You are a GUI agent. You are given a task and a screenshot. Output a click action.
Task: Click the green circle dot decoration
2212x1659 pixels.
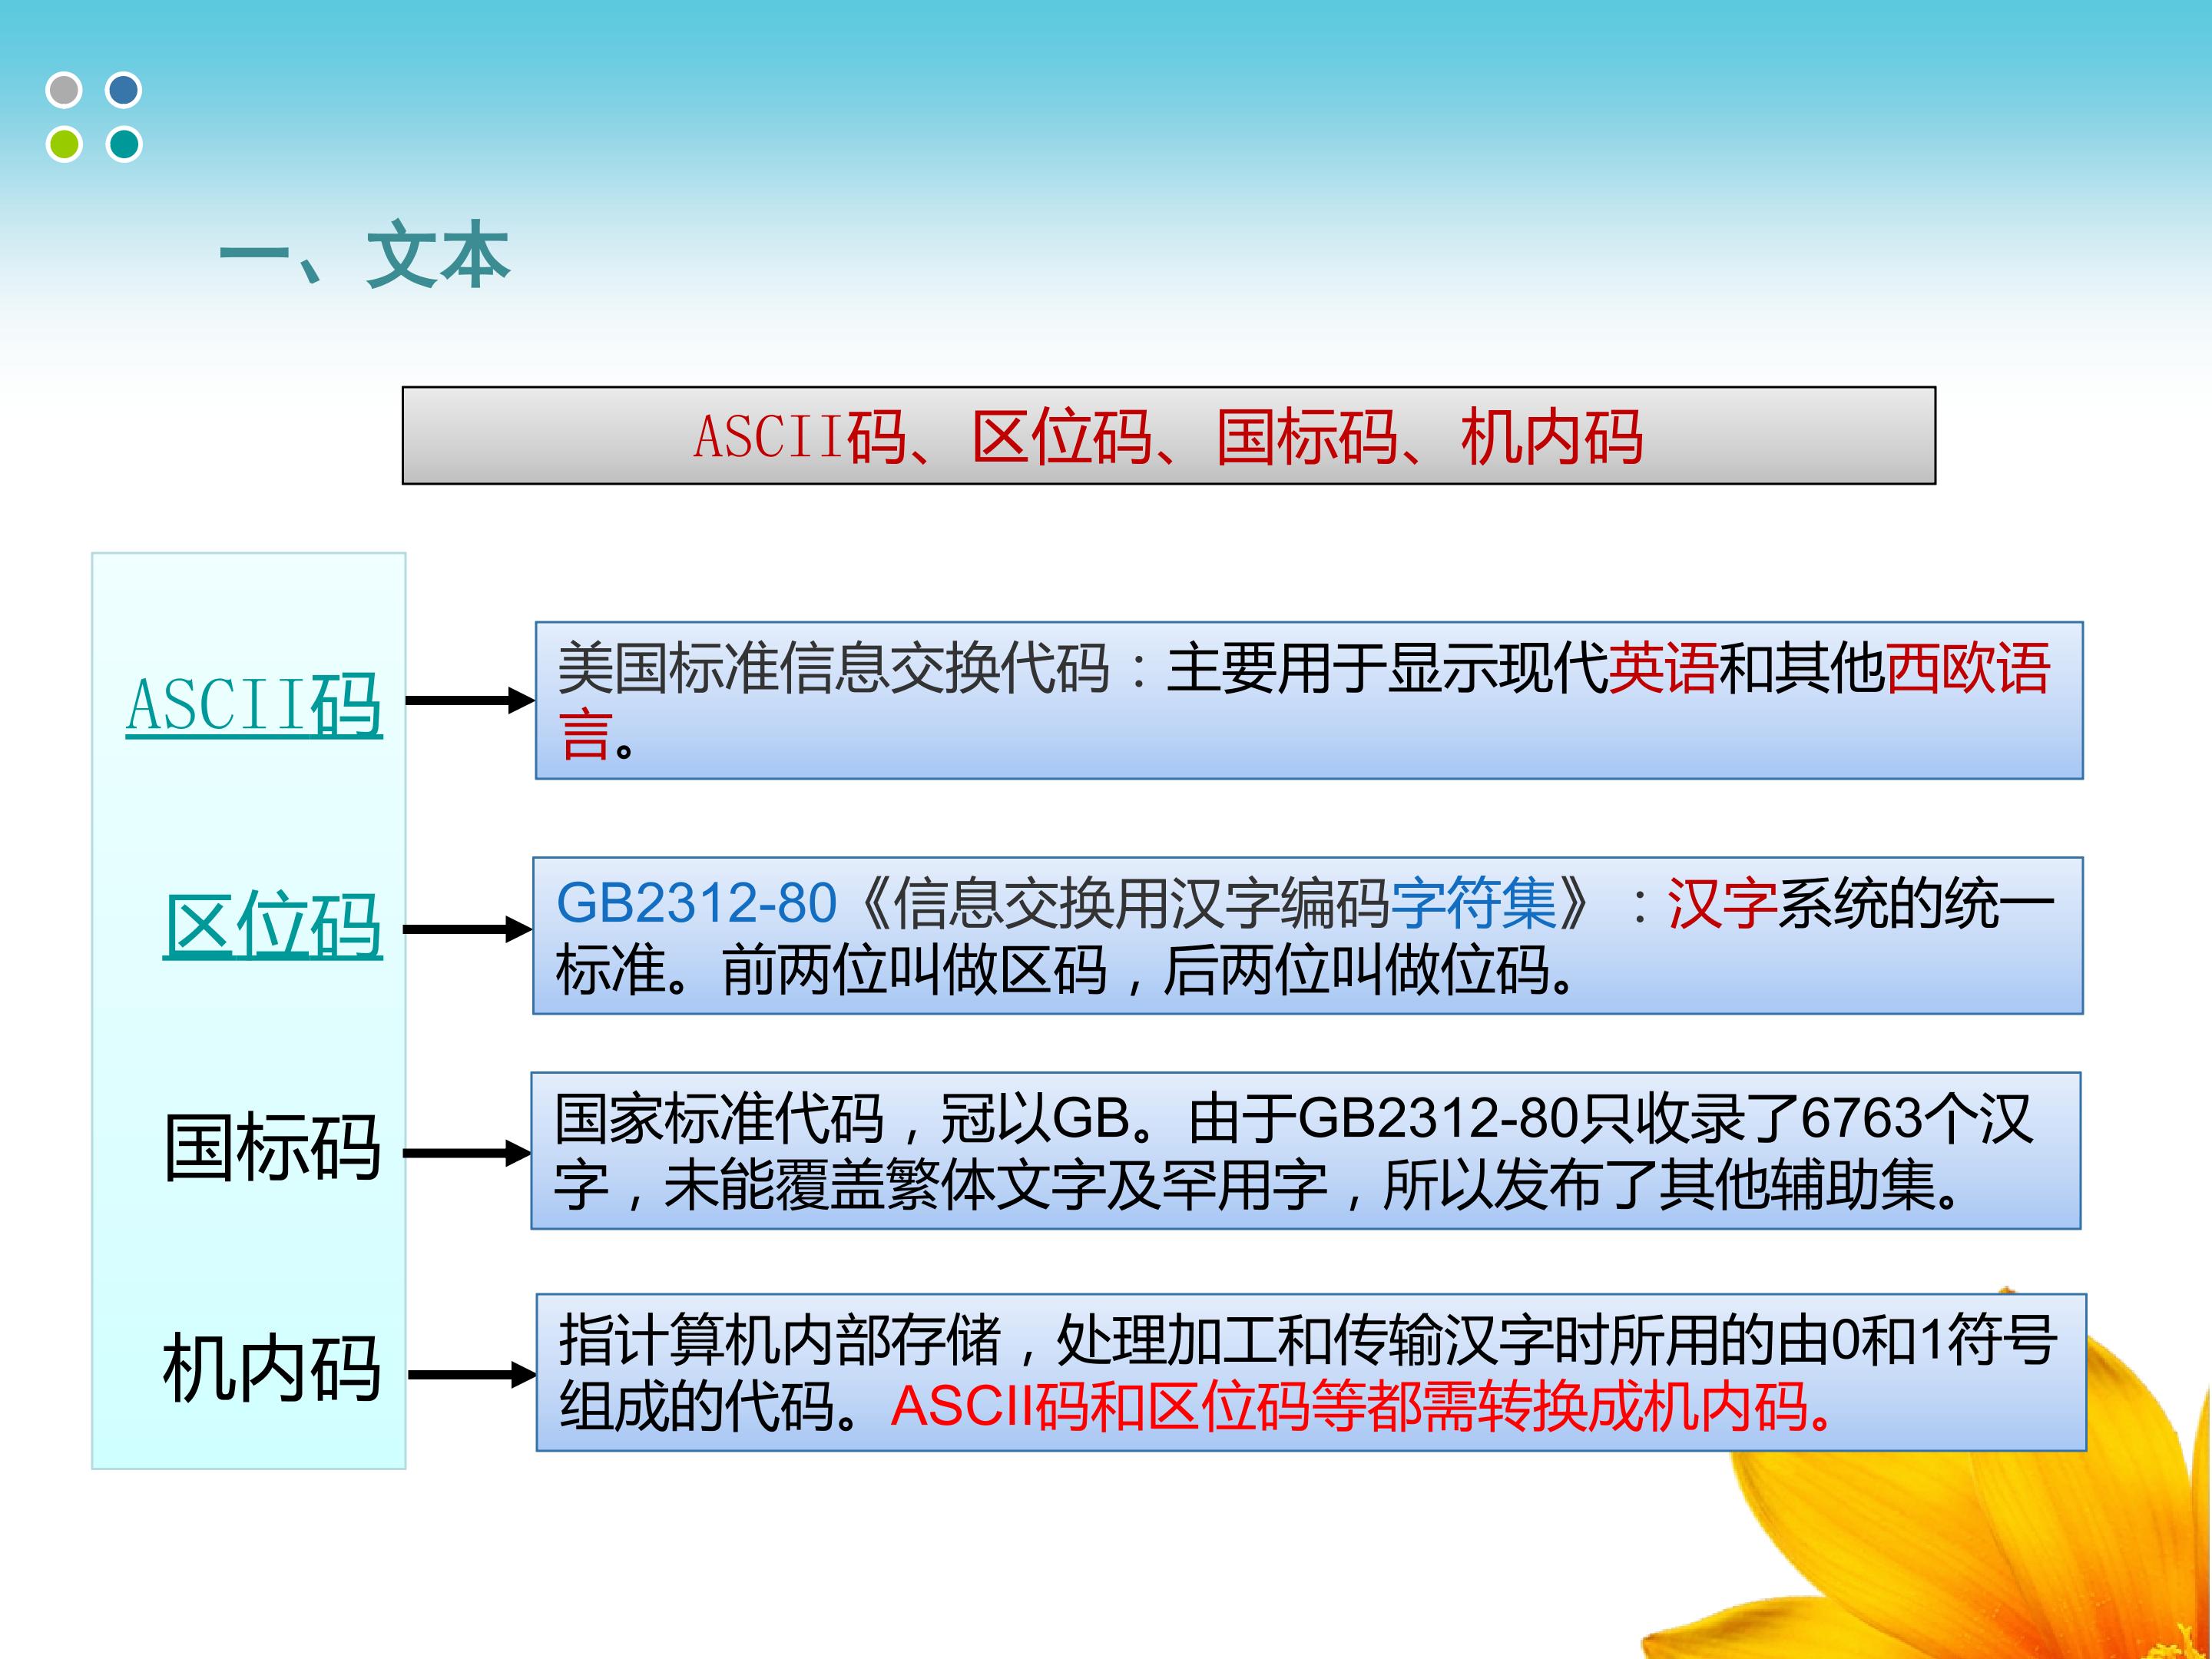[64, 144]
